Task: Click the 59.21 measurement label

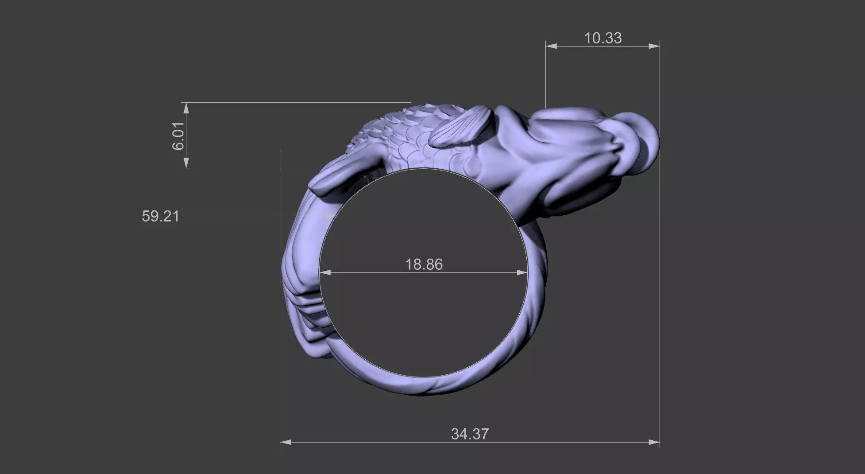Action: tap(160, 216)
